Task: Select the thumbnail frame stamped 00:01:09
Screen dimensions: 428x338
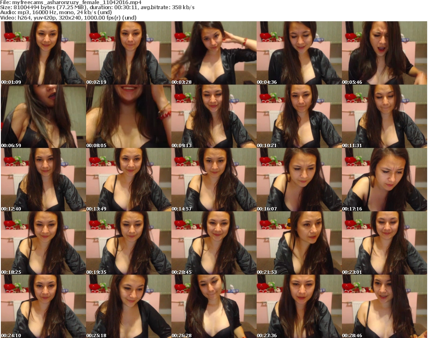Action: pos(43,53)
